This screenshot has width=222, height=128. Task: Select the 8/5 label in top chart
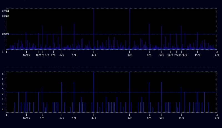click(149, 55)
